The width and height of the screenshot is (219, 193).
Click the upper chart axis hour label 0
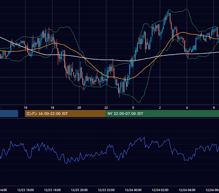click(x=133, y=108)
